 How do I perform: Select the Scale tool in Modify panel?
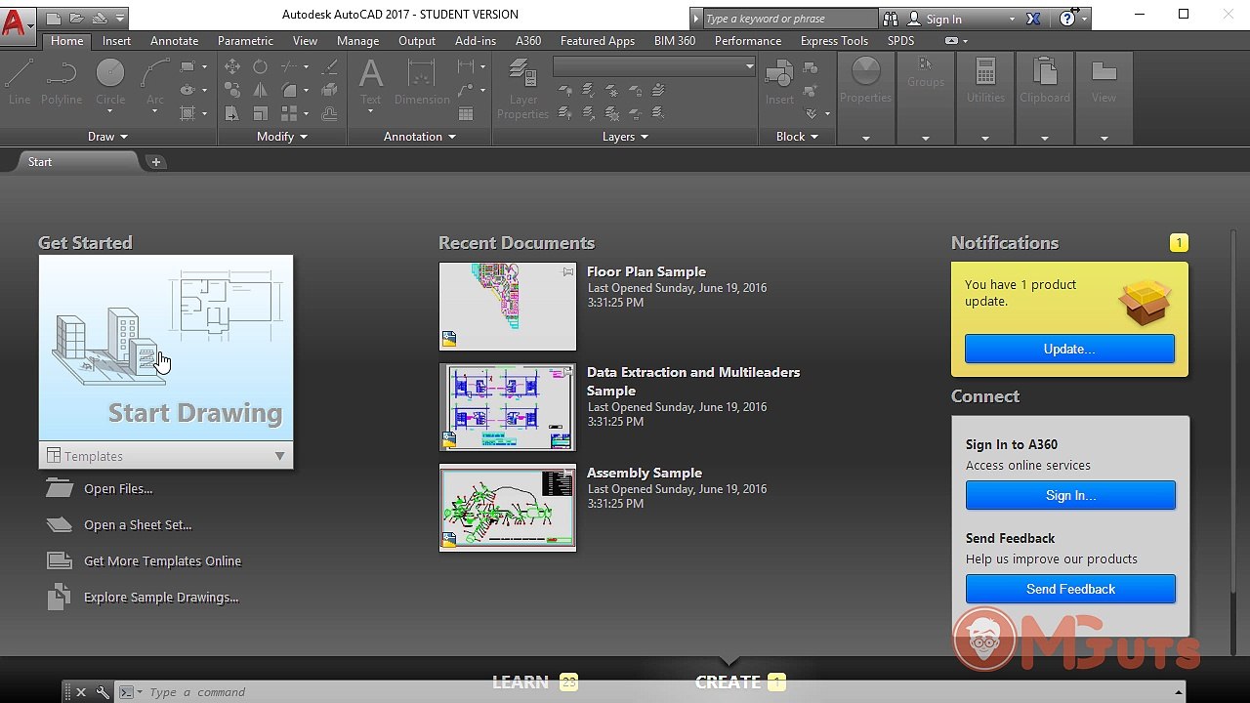(x=260, y=113)
